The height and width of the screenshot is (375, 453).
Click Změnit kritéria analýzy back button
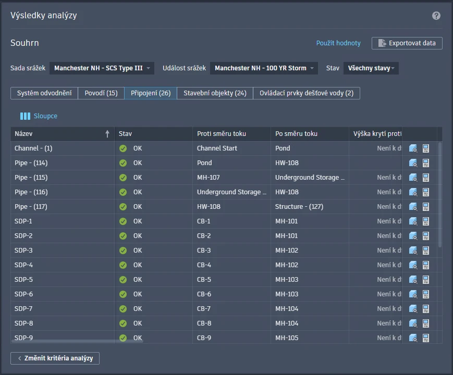click(x=55, y=358)
